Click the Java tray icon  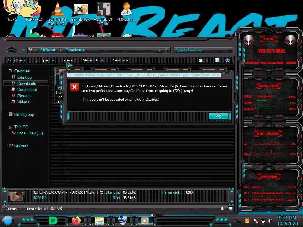pos(247,220)
